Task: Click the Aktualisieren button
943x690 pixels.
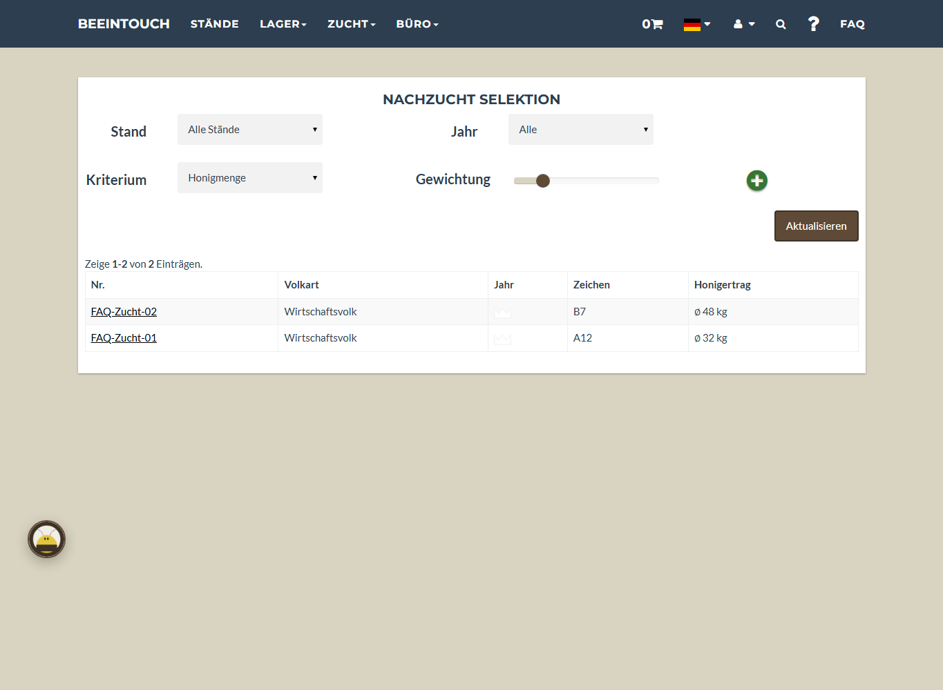Action: click(817, 226)
